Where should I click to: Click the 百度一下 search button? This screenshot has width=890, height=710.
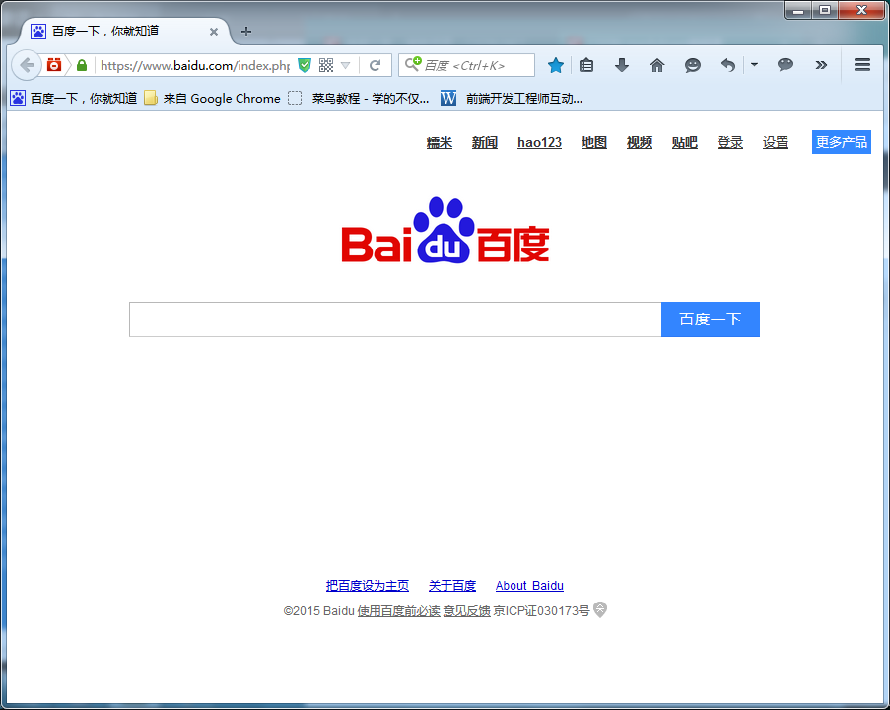711,319
